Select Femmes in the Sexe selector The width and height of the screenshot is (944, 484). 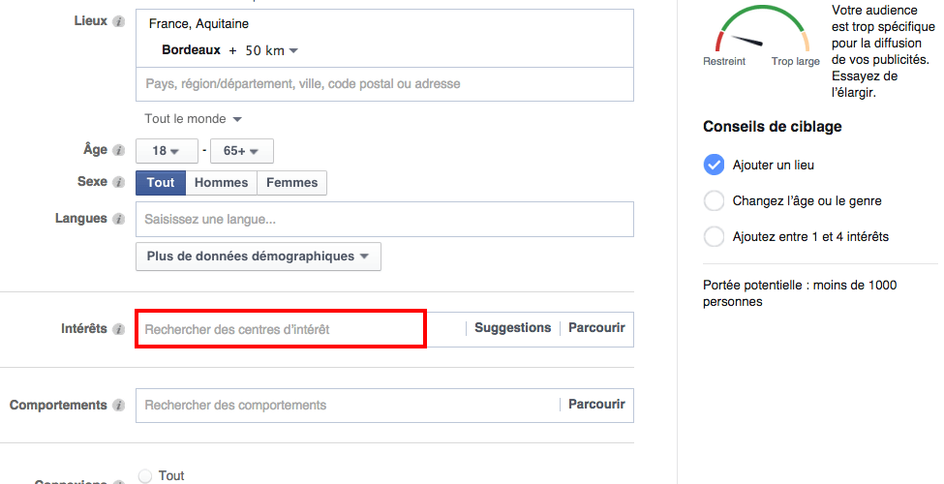tap(291, 182)
